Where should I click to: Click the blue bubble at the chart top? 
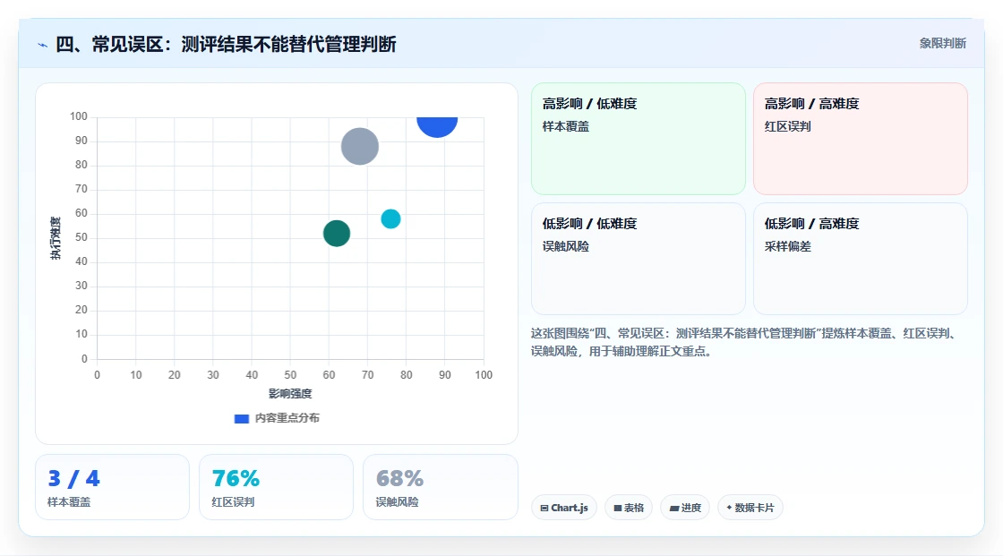point(437,126)
